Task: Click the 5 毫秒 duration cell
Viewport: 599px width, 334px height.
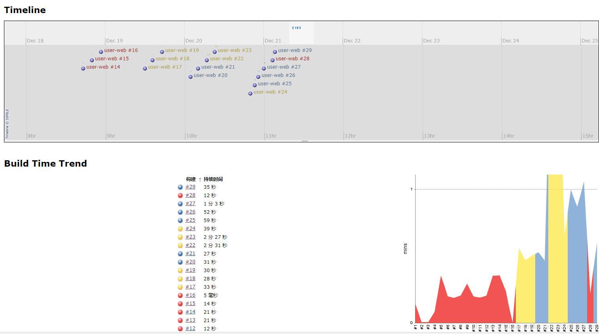Action: [x=211, y=296]
